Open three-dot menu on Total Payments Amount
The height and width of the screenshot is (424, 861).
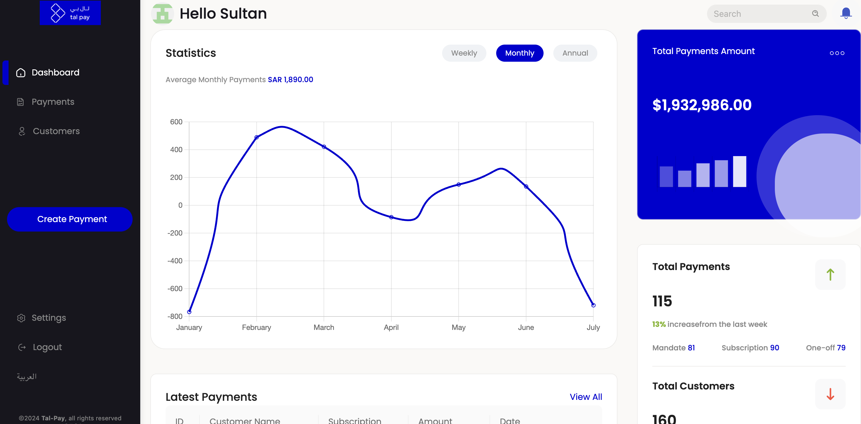click(837, 53)
